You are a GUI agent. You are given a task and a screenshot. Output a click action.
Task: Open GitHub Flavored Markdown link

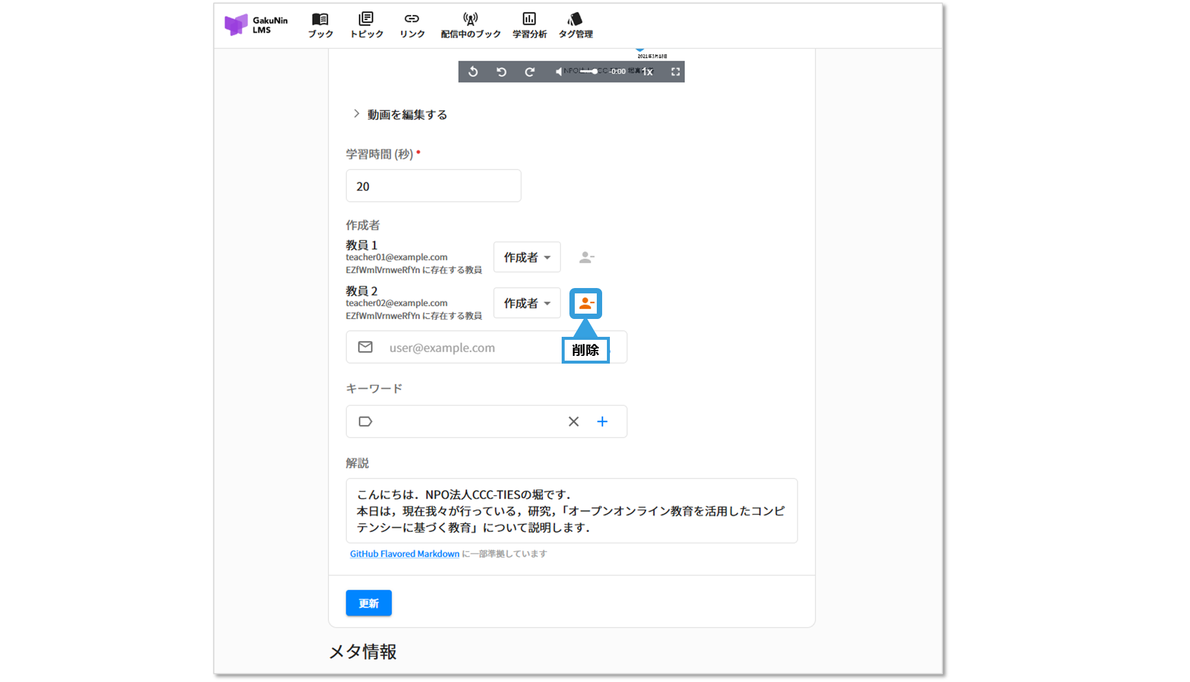(x=405, y=553)
